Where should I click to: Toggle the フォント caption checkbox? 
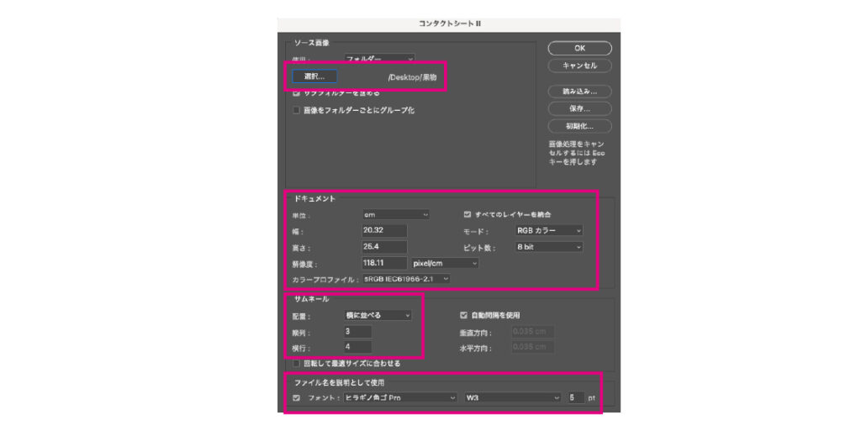(296, 397)
